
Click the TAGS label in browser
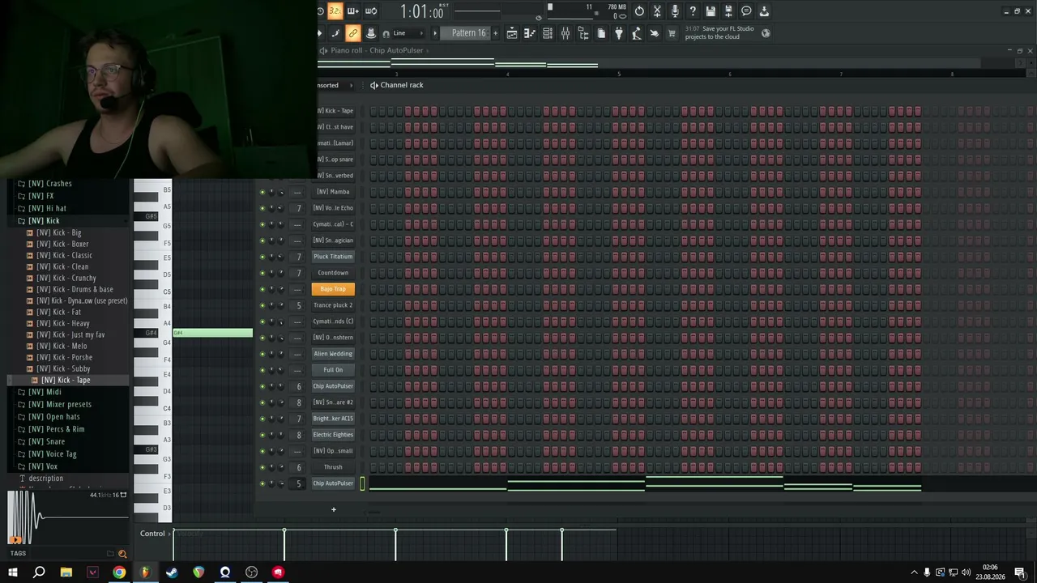click(18, 554)
